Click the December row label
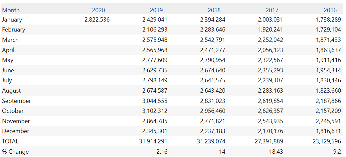This screenshot has width=346, height=157. click(16, 131)
